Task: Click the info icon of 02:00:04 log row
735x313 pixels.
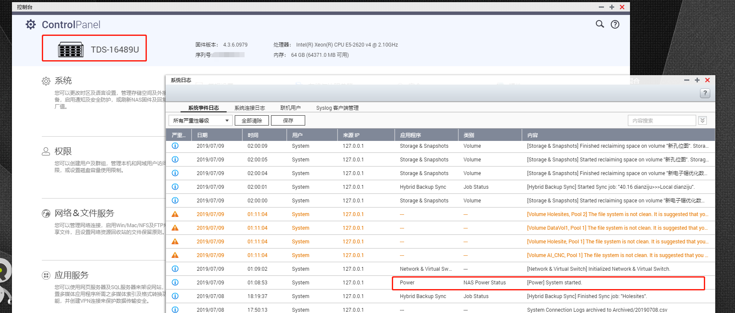Action: click(175, 173)
